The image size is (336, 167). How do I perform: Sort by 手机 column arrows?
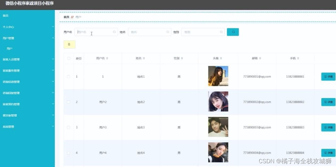[x=298, y=58]
